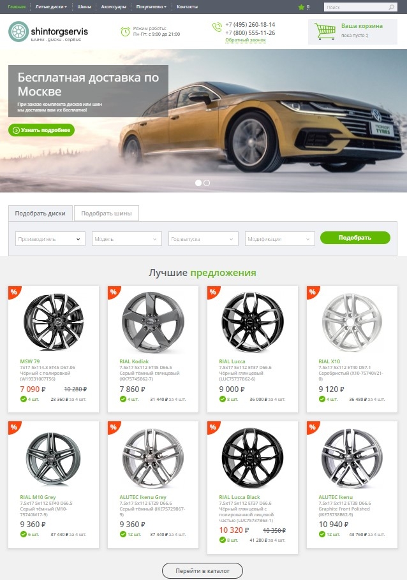Click the shintorgservis wheel logo

click(18, 31)
